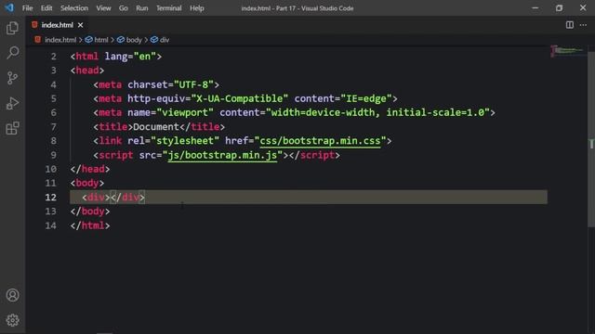Click line number 14 in gutter

click(x=51, y=225)
